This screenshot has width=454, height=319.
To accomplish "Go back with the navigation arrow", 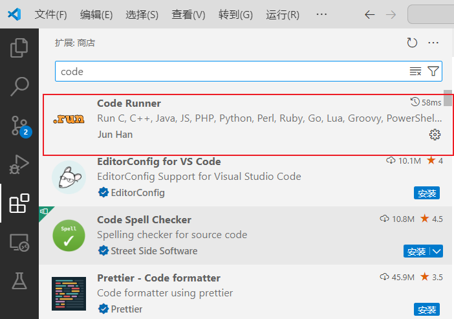I will [x=369, y=14].
